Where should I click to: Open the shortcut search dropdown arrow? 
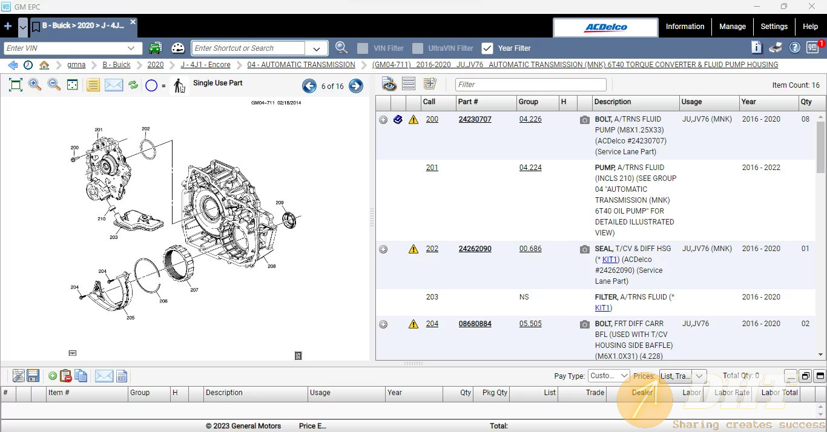(x=316, y=48)
